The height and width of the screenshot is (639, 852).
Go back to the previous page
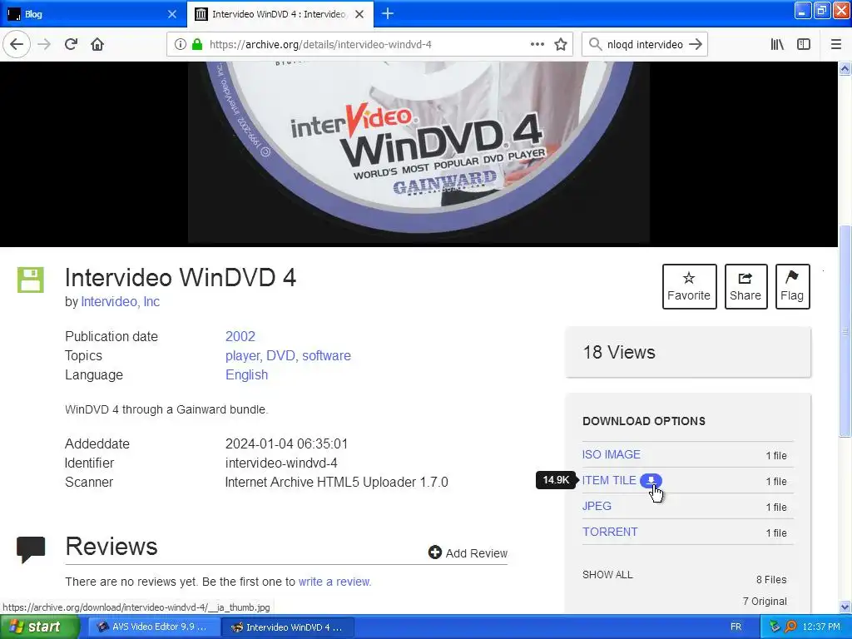pos(17,45)
